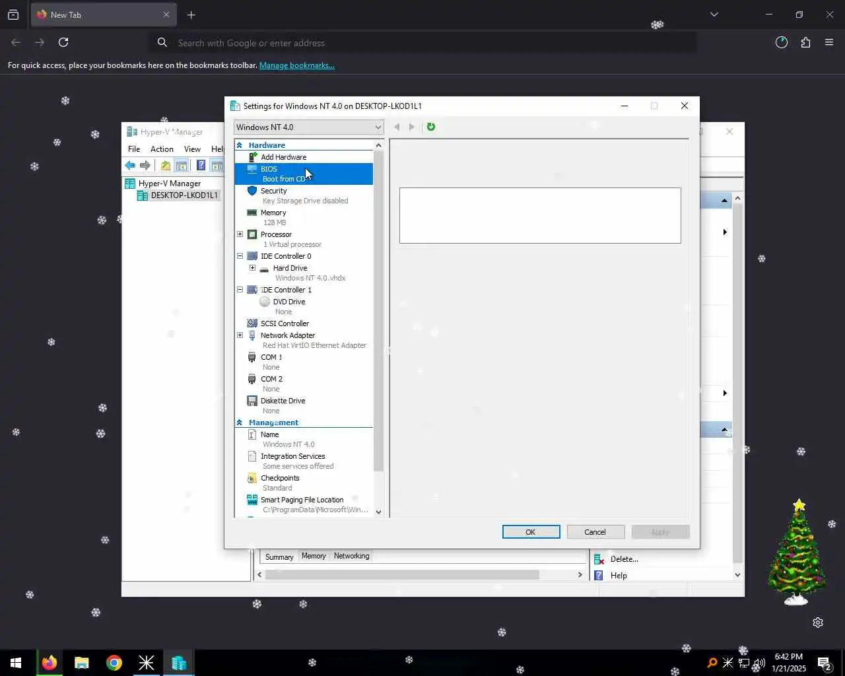This screenshot has height=676, width=845.
Task: Click the Add Hardware icon in settings tree
Action: [252, 157]
